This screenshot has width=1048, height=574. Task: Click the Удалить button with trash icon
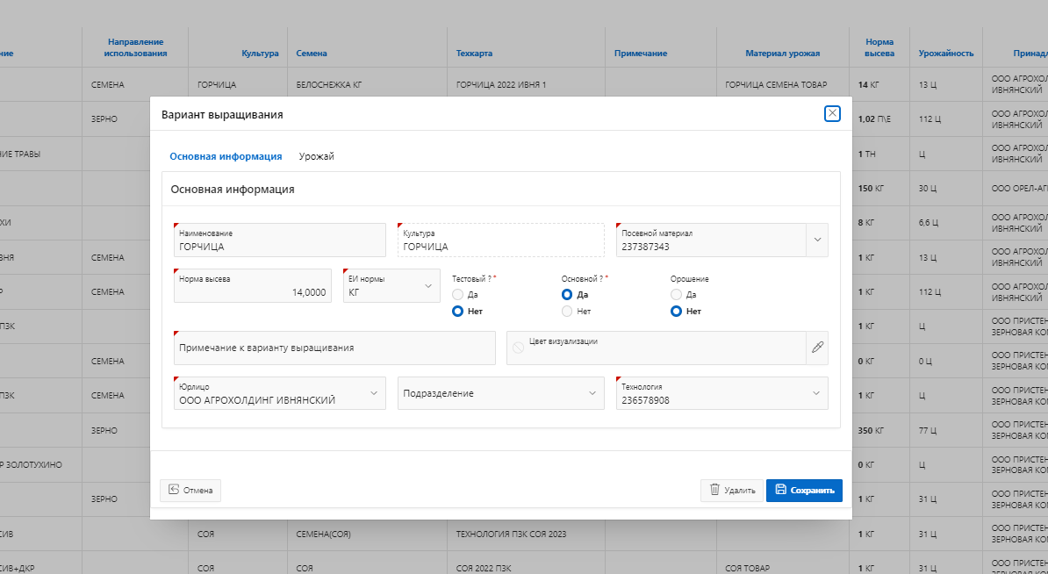(x=731, y=491)
